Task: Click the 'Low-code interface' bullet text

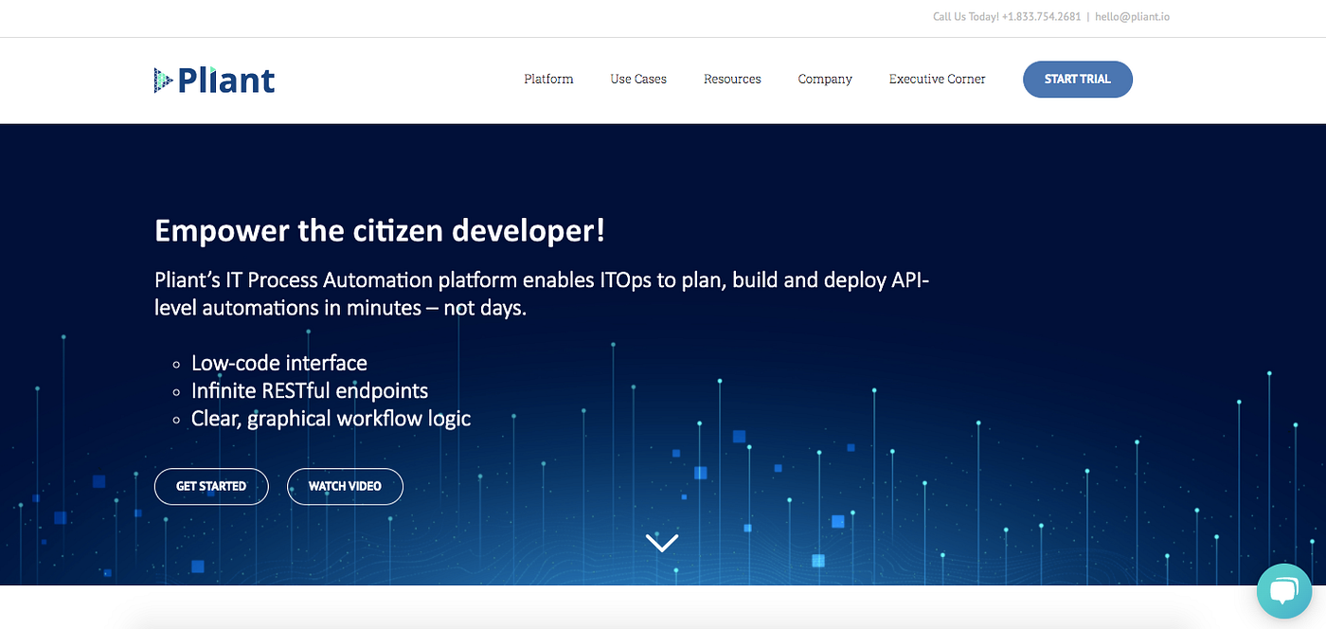Action: [x=279, y=363]
